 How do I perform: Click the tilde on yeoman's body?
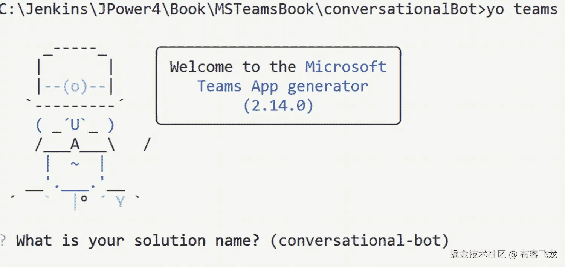point(75,164)
